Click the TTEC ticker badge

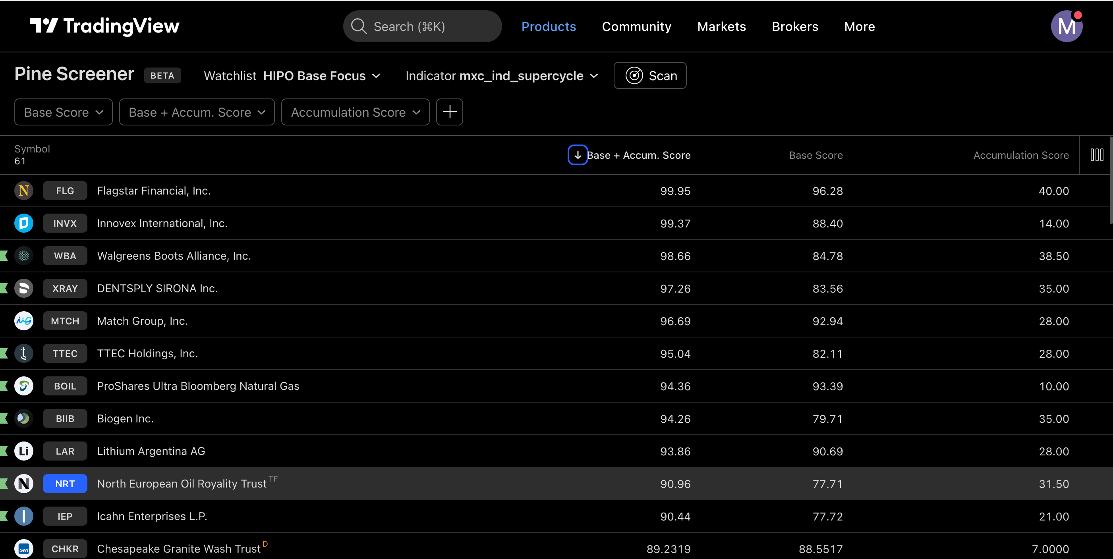65,353
